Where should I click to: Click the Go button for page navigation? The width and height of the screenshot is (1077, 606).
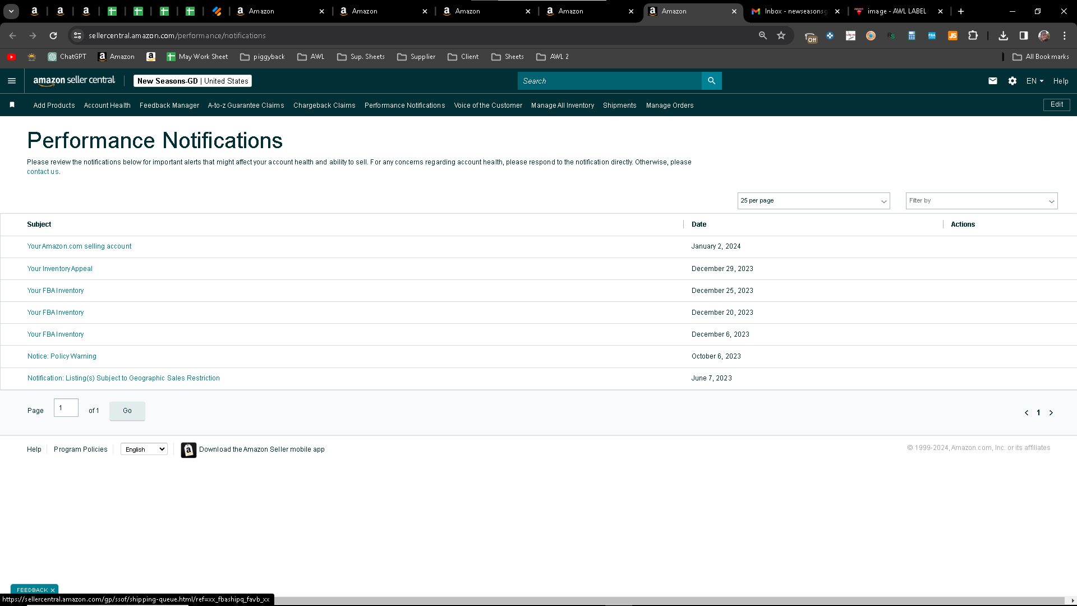pos(127,411)
